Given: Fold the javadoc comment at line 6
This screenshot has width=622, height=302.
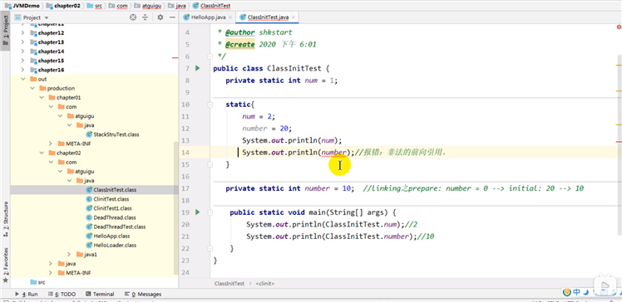Looking at the screenshot, I should [x=210, y=56].
